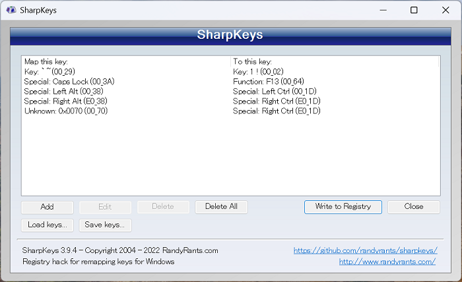
Task: Click the greyed-out Delete button
Action: (x=163, y=207)
